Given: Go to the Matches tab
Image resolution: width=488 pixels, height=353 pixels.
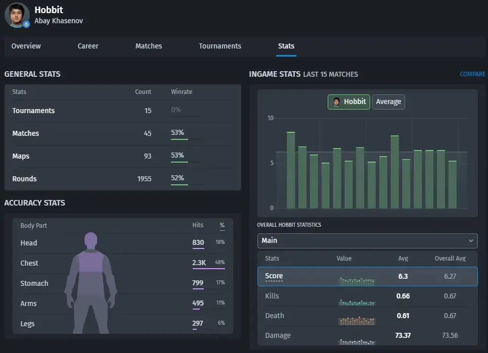Looking at the screenshot, I should [x=149, y=46].
